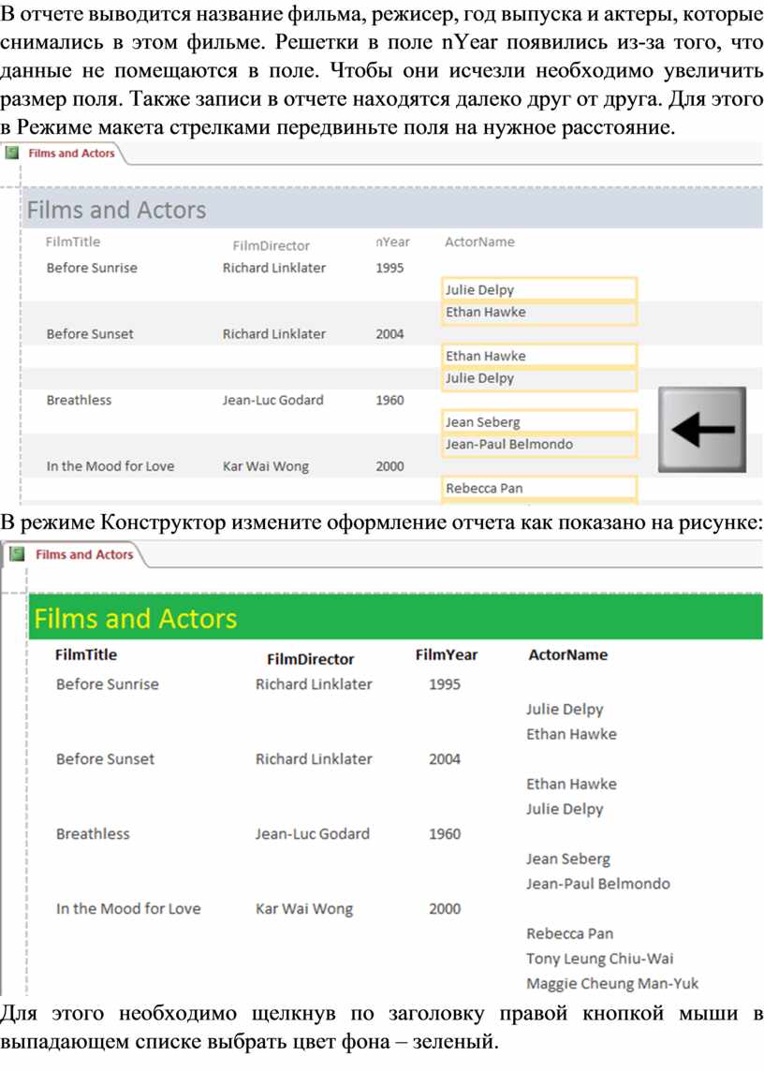764x1071 pixels.
Task: Click 1960 in green-titled report
Action: point(444,834)
